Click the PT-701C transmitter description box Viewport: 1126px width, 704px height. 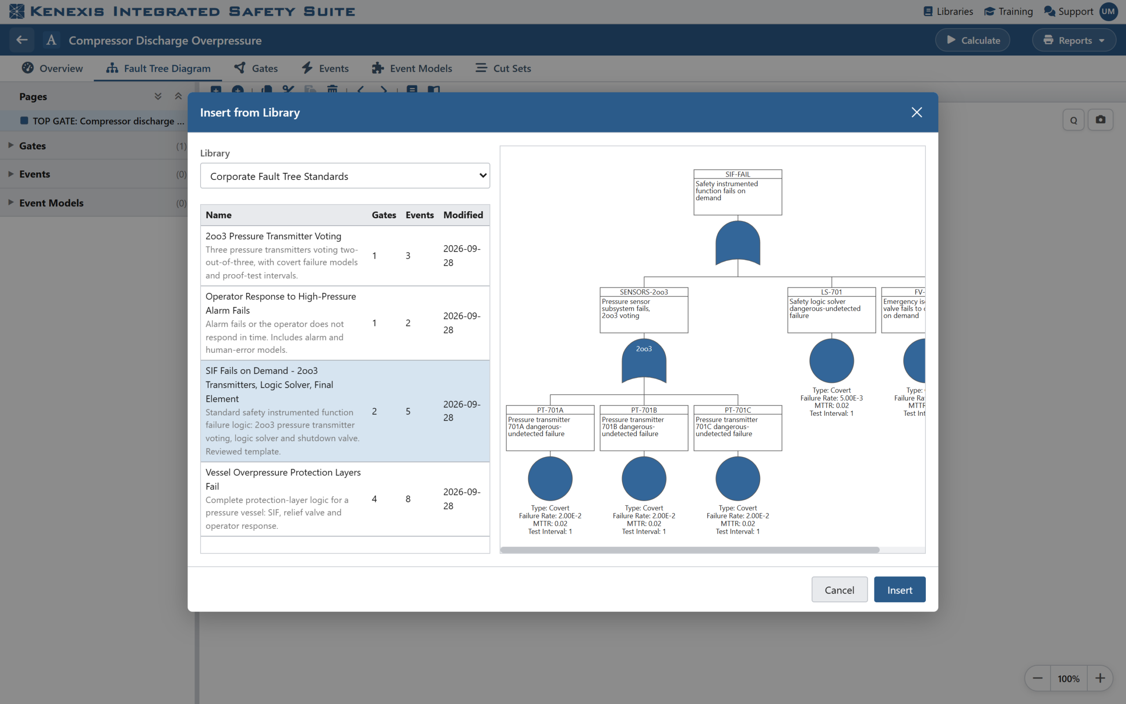point(738,428)
